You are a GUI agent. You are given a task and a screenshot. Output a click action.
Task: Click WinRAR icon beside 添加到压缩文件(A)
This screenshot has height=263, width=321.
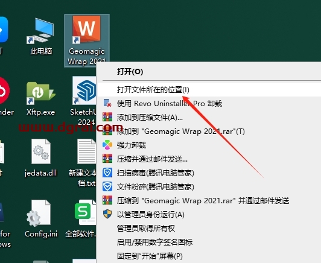[107, 117]
